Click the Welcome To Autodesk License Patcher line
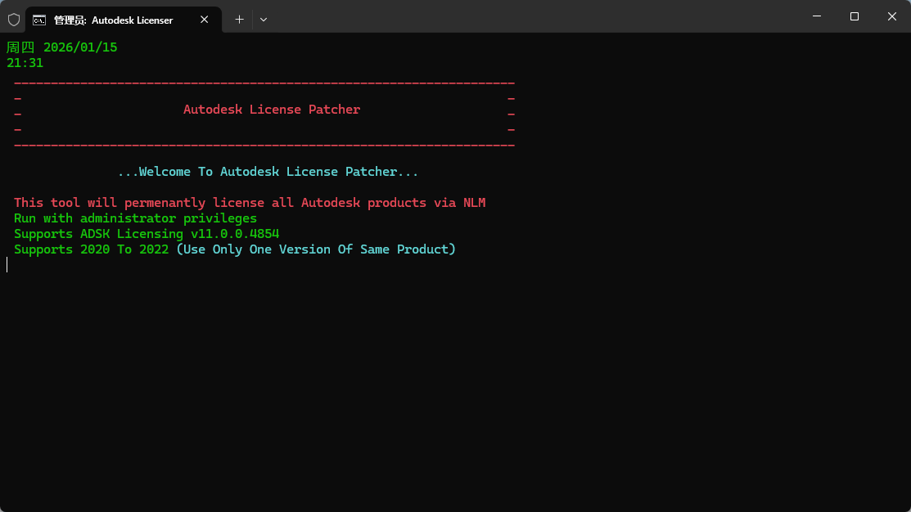Screen dimensions: 911x512 (x=268, y=172)
